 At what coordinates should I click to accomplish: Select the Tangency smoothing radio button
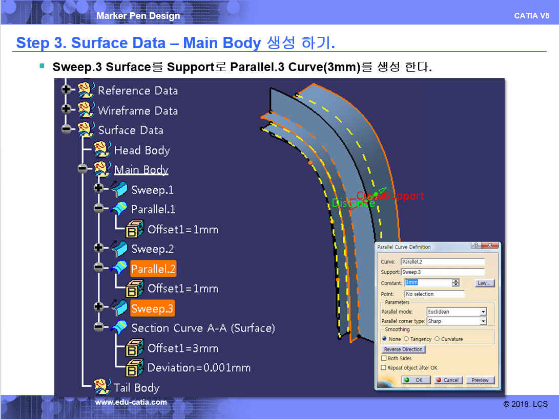coord(406,339)
